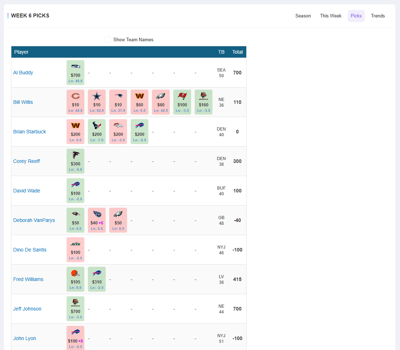Click the Titans pick in Deborah VanParys's row
Image resolution: width=400 pixels, height=350 pixels.
96,220
